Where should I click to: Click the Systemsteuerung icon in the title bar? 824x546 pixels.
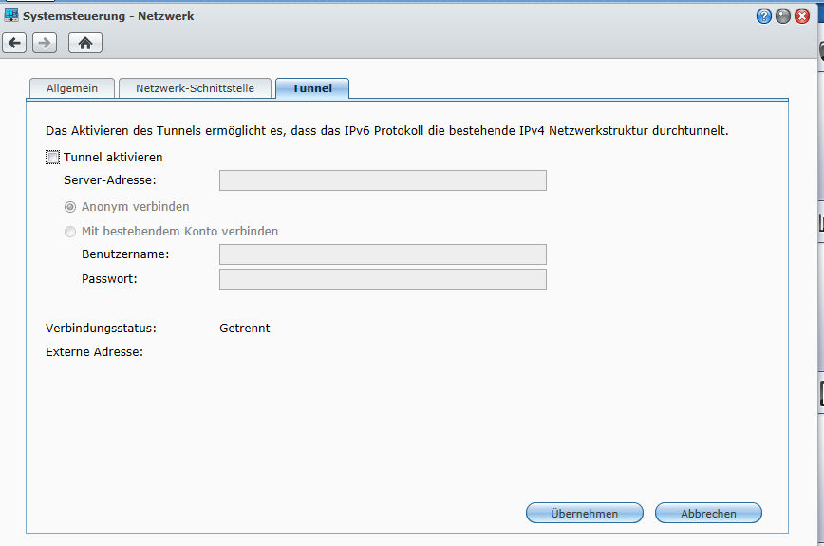pyautogui.click(x=12, y=15)
